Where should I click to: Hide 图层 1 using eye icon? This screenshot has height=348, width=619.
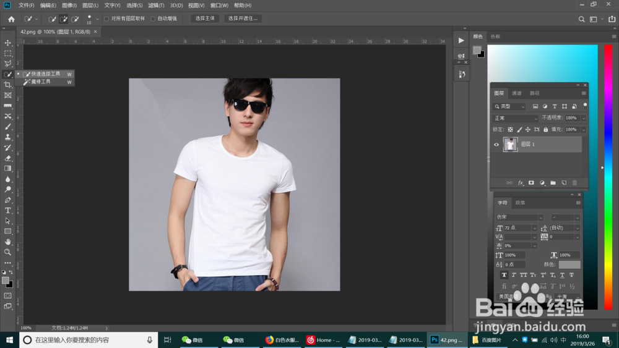click(x=496, y=144)
